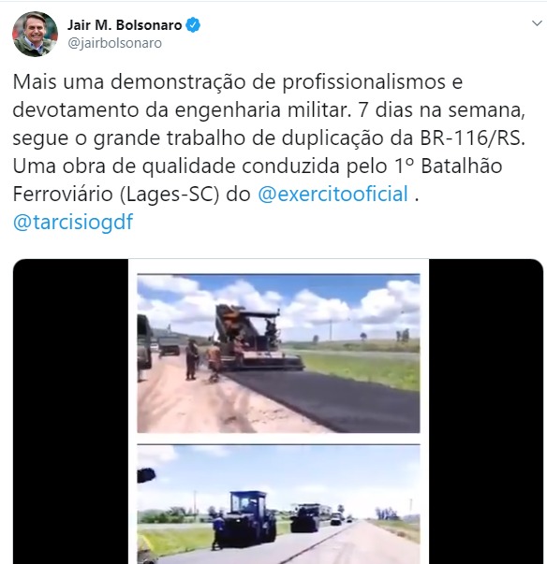The image size is (547, 564).
Task: Click the military truck at the top frame's left edge
Action: pos(144,342)
